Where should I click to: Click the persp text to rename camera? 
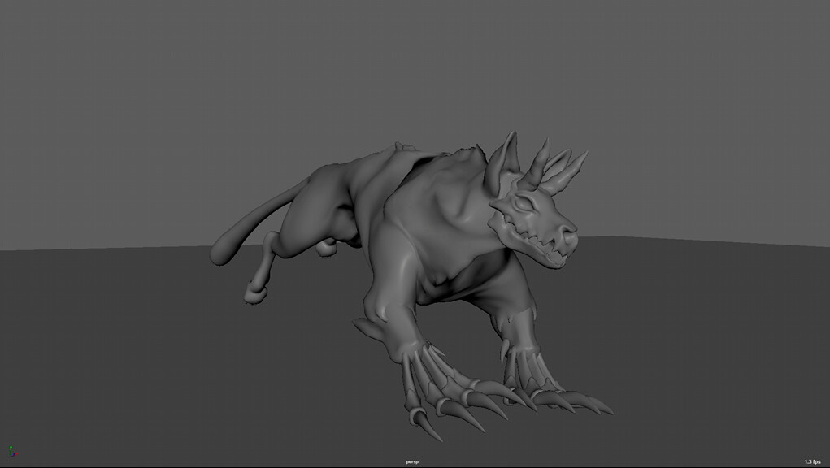coord(411,461)
